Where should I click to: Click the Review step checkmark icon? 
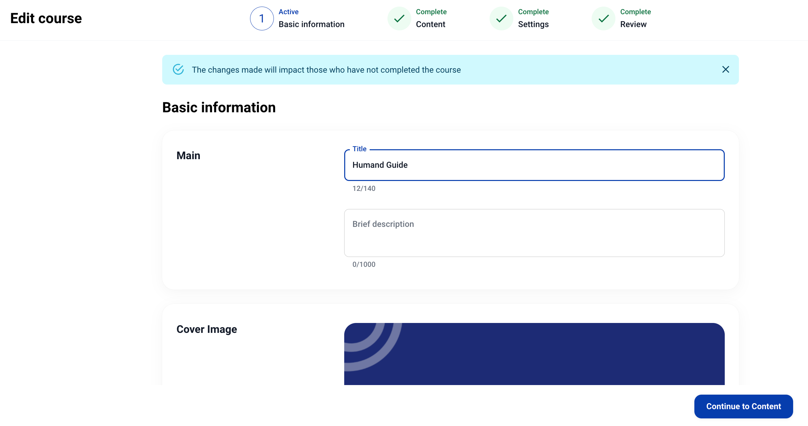pyautogui.click(x=603, y=18)
